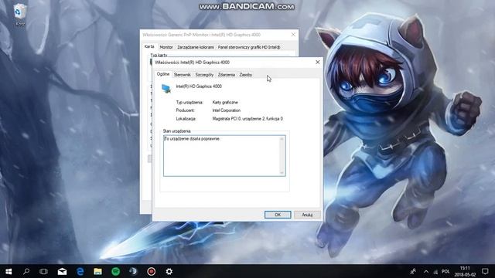Screen dimensions: 495x278
Task: Click the device status scrollbar down arrow
Action: click(x=282, y=173)
